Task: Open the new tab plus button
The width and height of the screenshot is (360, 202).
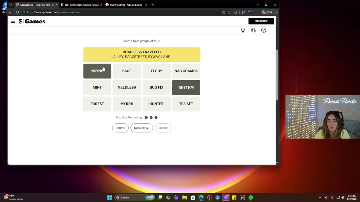Action: pyautogui.click(x=153, y=5)
